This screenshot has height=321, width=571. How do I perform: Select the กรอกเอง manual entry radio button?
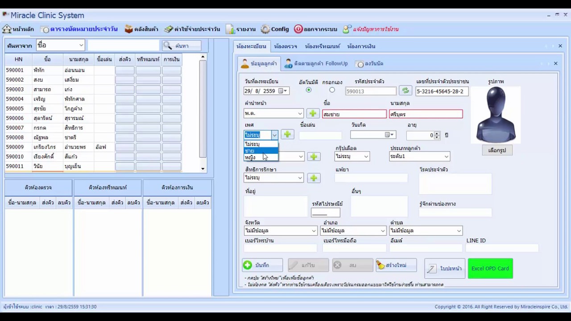pos(332,90)
